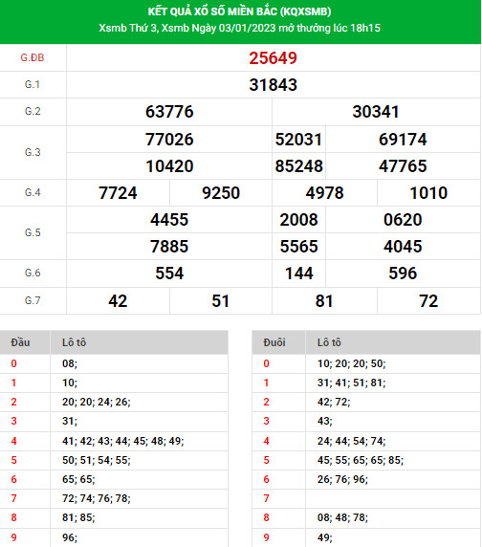Select G.5 number 2008
482x547 pixels.
click(299, 220)
